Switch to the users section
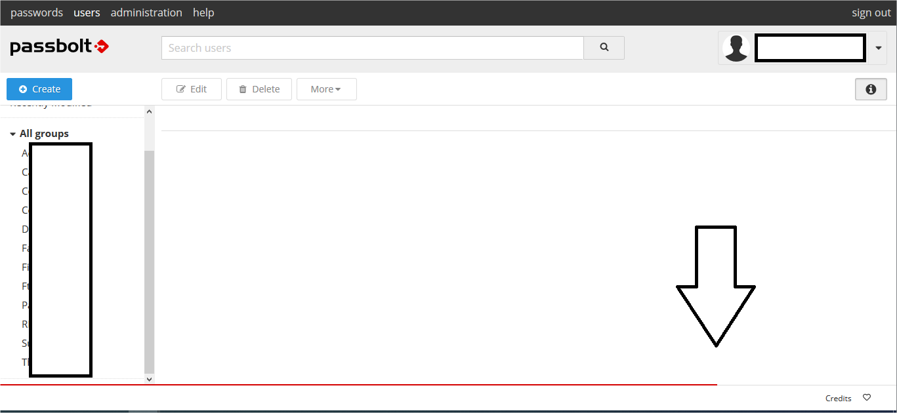The image size is (897, 413). 87,12
